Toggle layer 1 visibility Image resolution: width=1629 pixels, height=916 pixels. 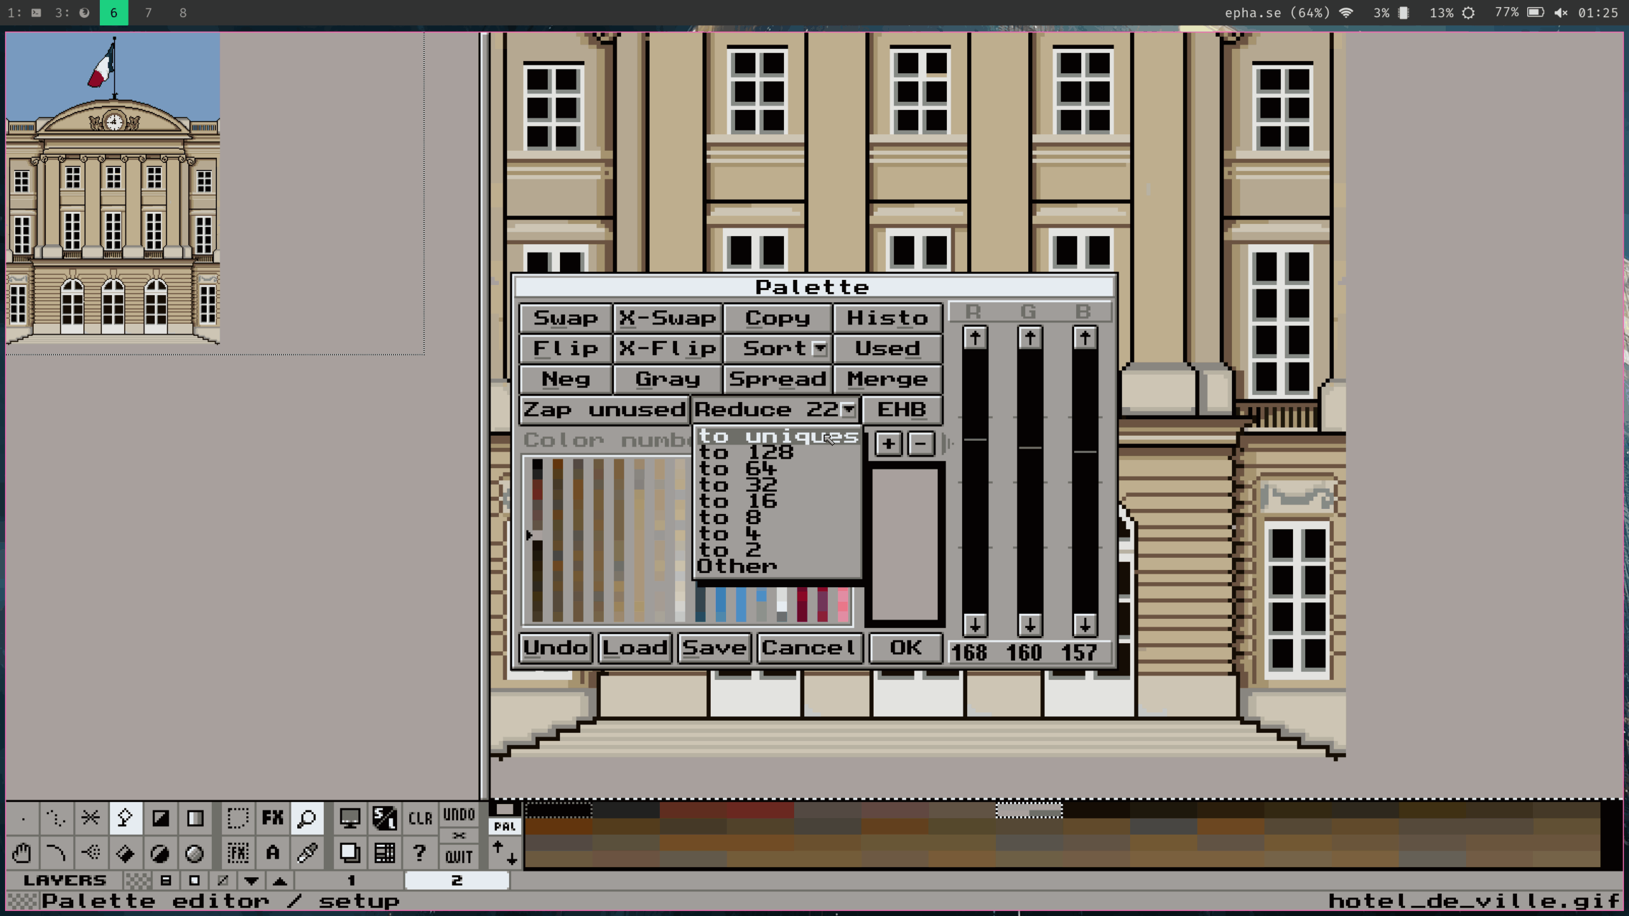tap(351, 880)
